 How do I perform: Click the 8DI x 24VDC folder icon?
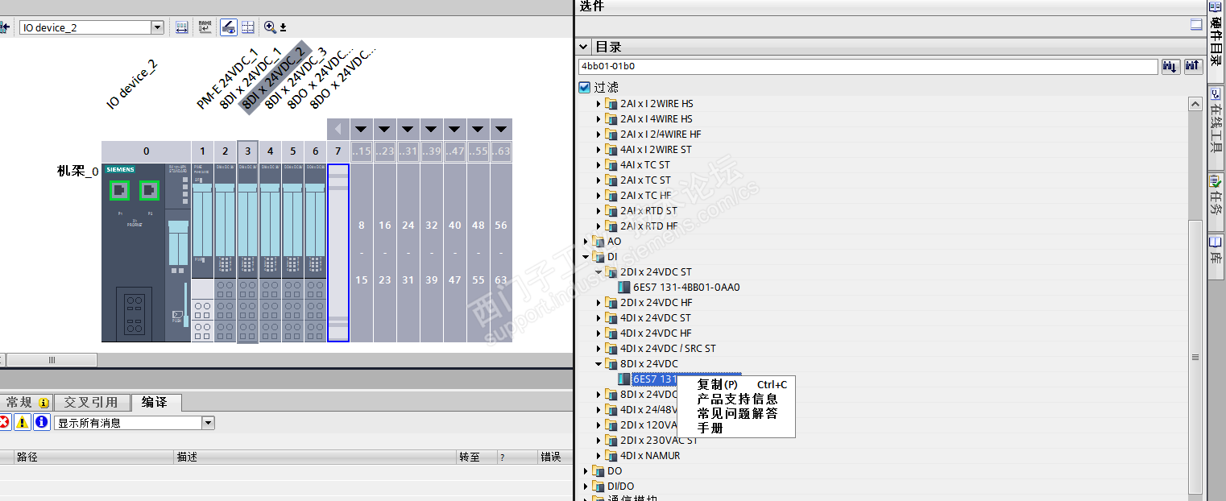611,364
